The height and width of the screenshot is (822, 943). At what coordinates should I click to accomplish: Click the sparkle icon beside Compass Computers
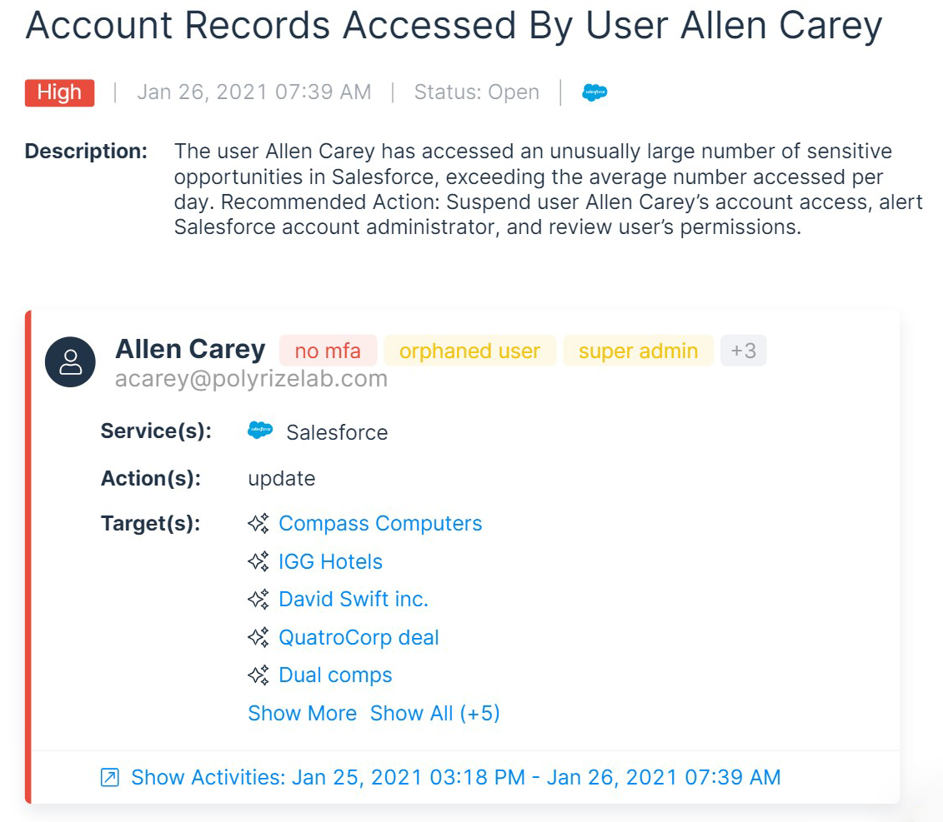click(x=258, y=523)
